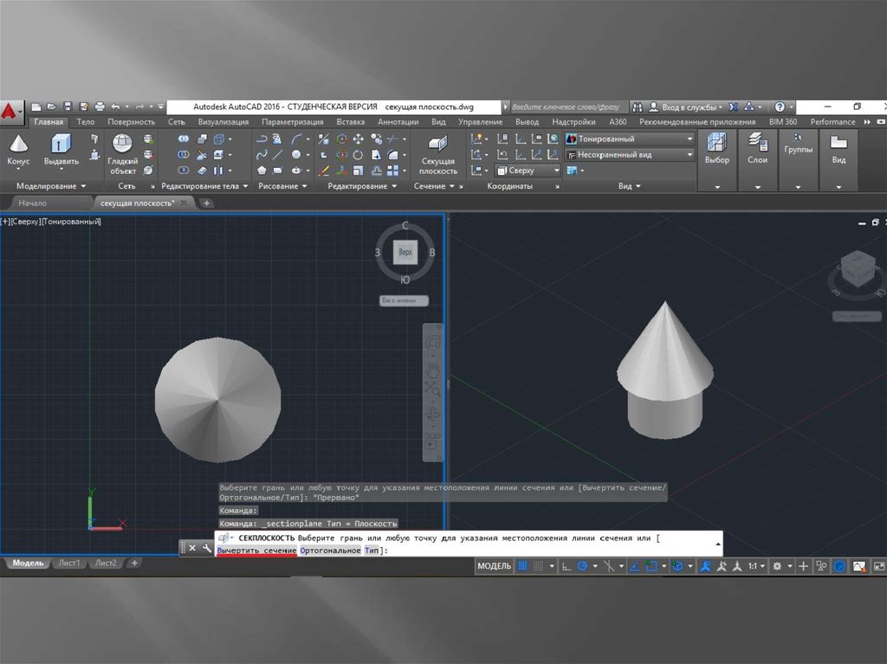Viewport: 887px width, 664px height.
Task: Expand the Моделирование panel
Action: pos(52,186)
